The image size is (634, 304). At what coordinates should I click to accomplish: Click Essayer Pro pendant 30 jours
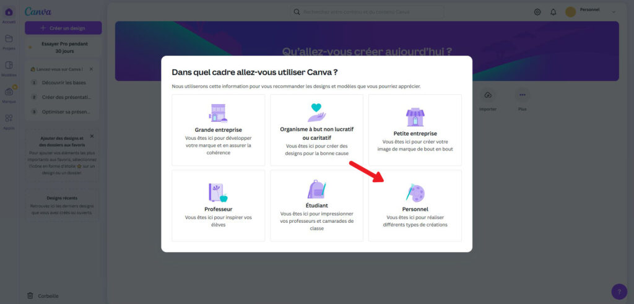click(64, 48)
